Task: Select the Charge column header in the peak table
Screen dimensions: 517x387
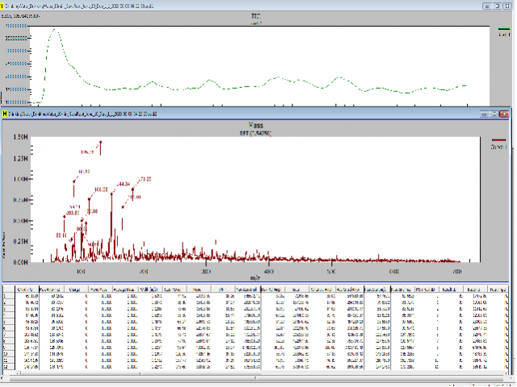Action: coord(76,289)
